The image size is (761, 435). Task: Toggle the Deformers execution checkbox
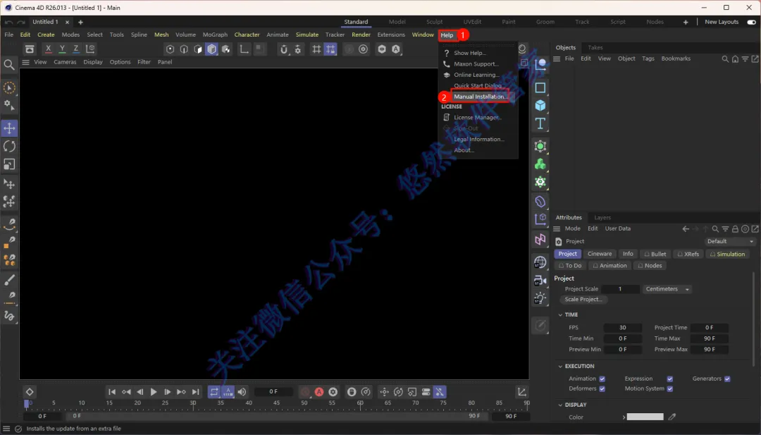602,389
